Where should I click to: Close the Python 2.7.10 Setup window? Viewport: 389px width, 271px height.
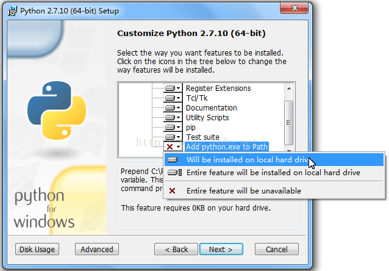click(294, 9)
